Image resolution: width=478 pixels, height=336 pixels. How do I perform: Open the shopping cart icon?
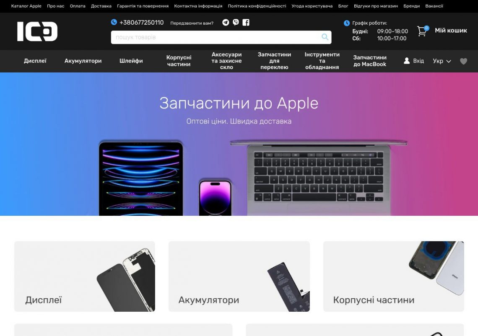click(423, 31)
